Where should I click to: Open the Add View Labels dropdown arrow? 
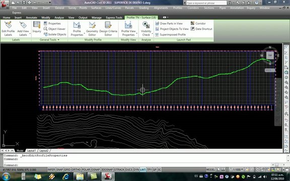point(30,34)
